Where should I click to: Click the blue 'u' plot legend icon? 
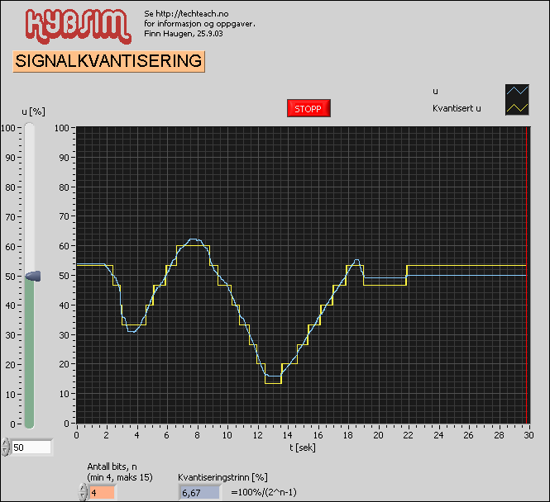(x=517, y=92)
